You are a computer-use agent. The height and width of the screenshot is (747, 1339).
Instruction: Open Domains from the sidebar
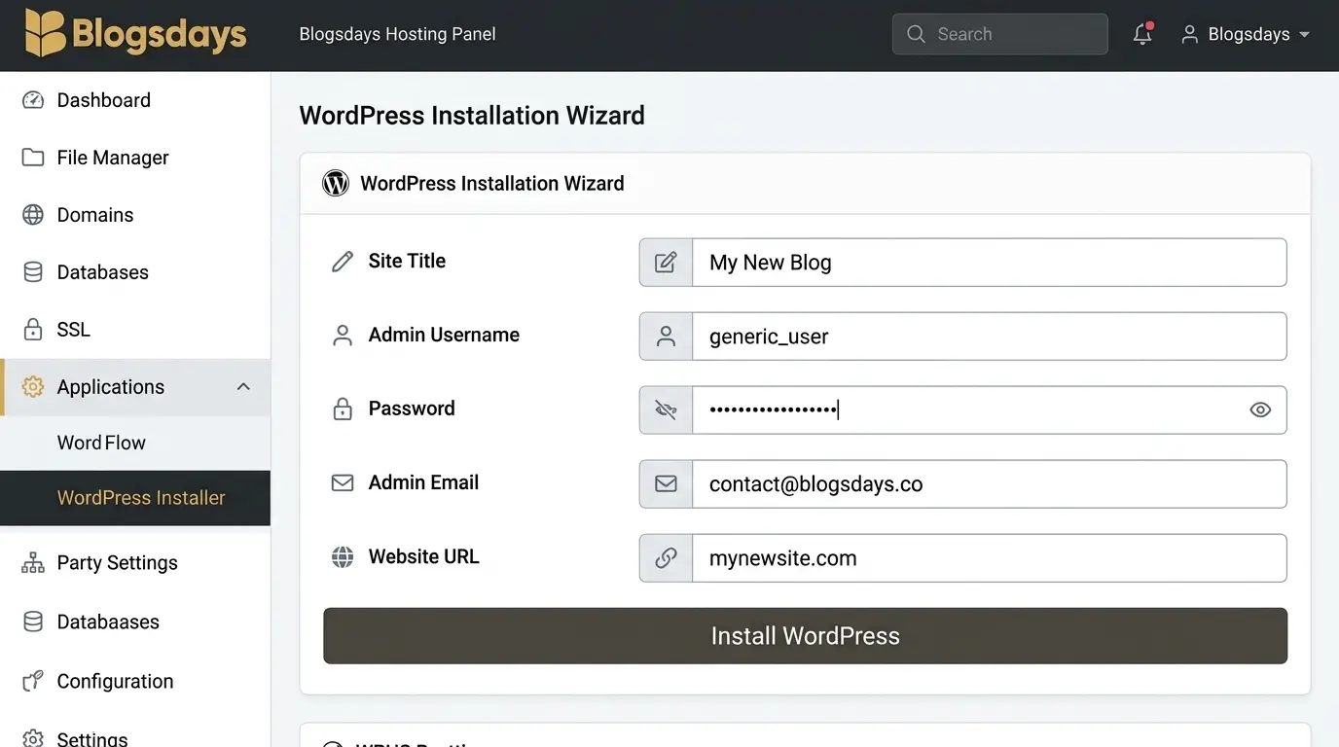click(135, 215)
